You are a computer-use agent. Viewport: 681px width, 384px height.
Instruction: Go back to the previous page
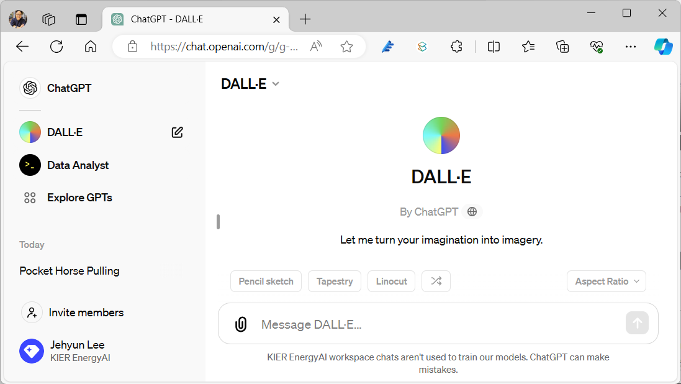point(22,47)
